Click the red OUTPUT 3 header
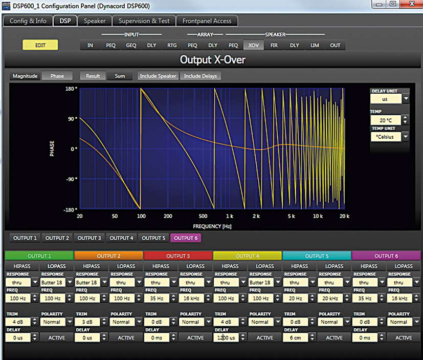Screen dimensions: 423x360 point(178,256)
